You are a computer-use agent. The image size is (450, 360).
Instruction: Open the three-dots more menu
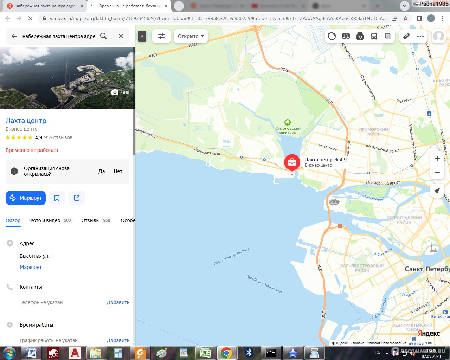(420, 36)
